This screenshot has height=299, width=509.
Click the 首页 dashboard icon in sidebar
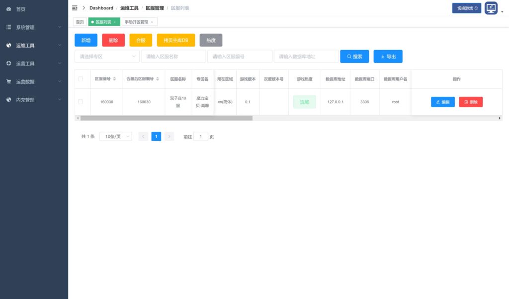tap(8, 9)
